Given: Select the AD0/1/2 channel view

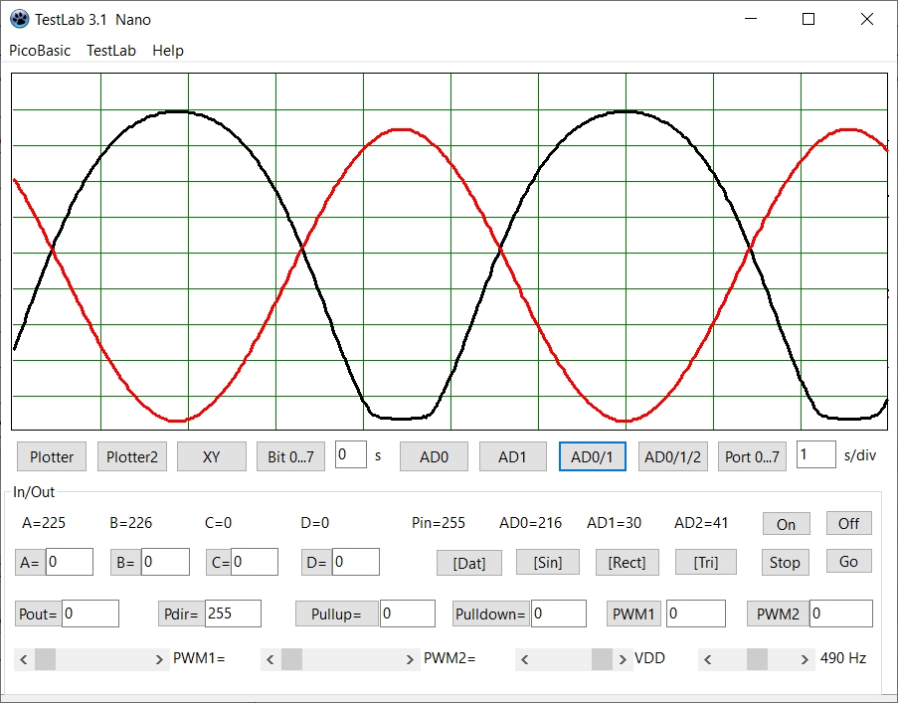Looking at the screenshot, I should tap(673, 456).
